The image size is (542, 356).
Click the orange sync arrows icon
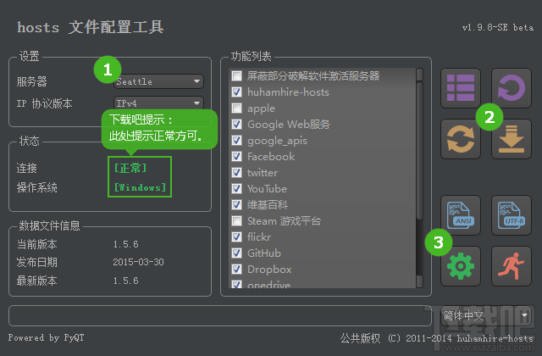click(462, 140)
